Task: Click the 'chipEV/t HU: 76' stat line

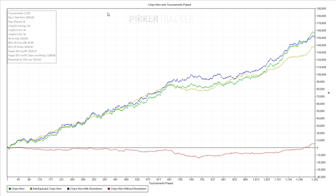Action: (x=17, y=35)
